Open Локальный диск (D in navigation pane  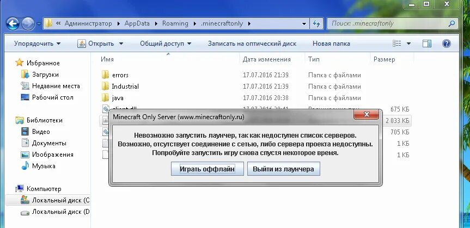pos(60,212)
